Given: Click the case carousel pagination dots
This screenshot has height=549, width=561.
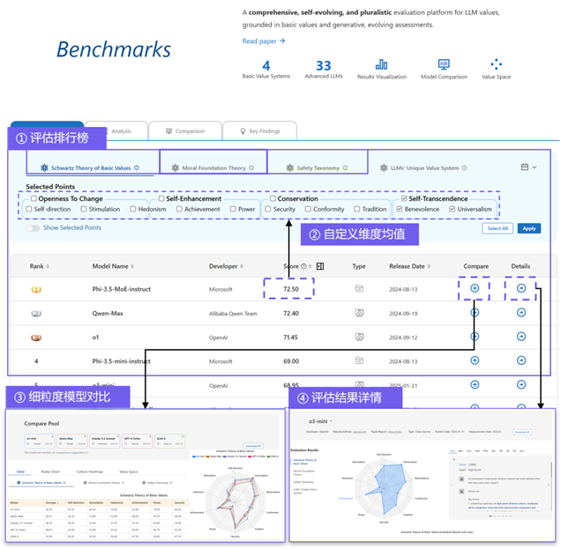Looking at the screenshot, I should coord(500,516).
